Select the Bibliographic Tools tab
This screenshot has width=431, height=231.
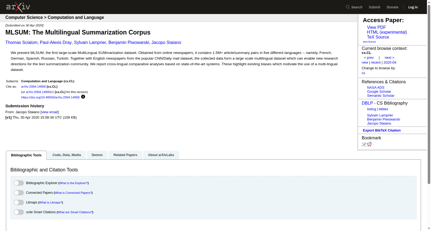pos(26,155)
